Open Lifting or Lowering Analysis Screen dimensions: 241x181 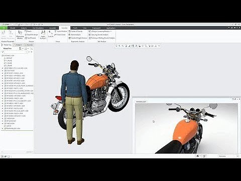(99, 31)
